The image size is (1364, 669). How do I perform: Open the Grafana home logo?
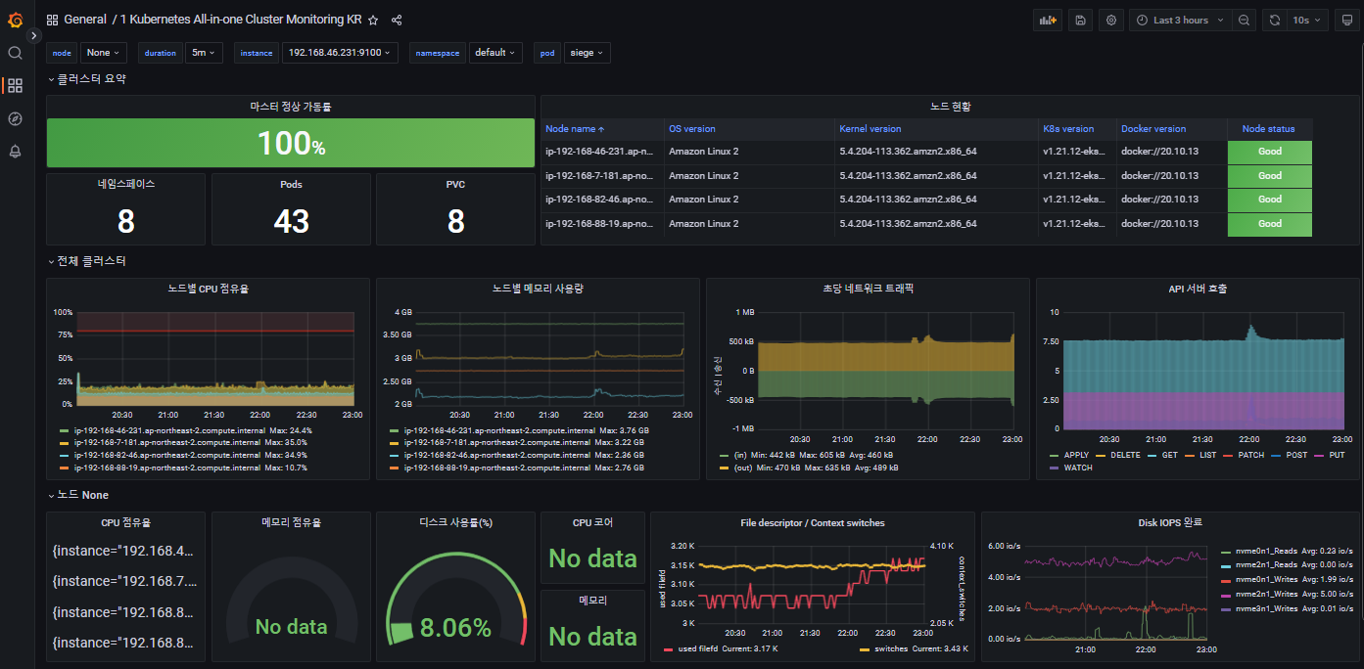tap(15, 20)
